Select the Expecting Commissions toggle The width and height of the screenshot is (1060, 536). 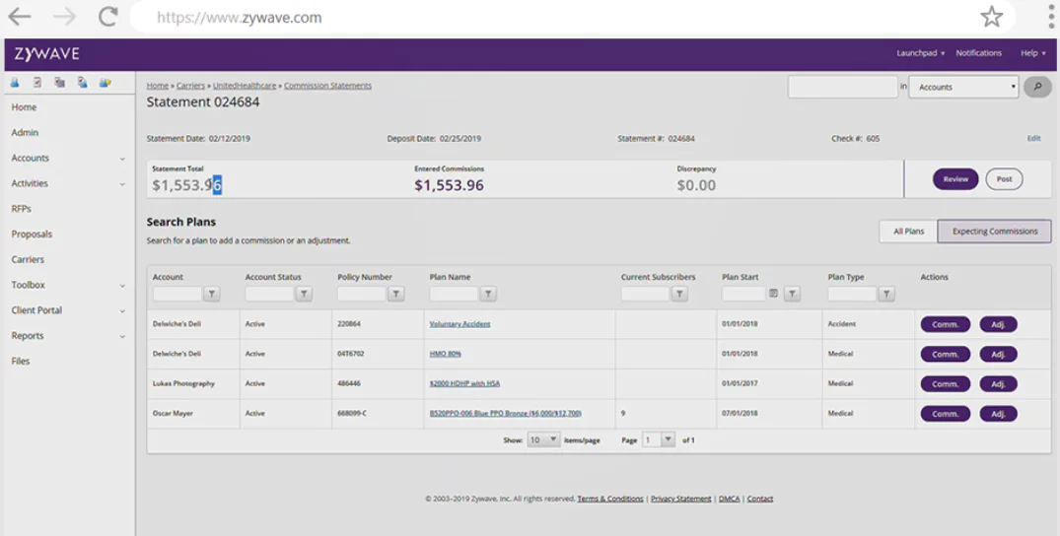[994, 232]
